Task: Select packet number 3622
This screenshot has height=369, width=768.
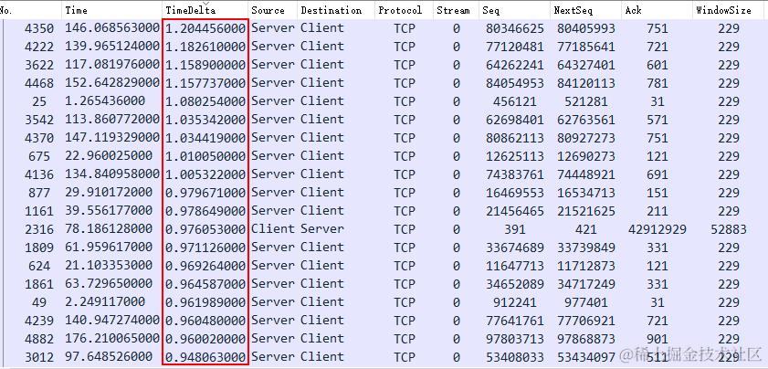Action: click(x=39, y=65)
